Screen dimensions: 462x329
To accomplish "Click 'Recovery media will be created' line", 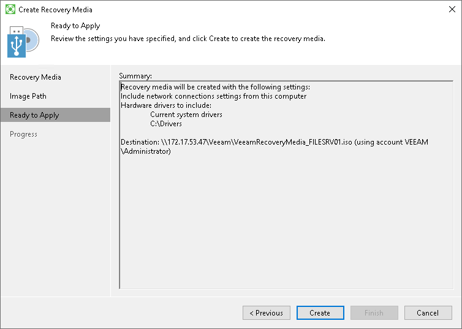I will 216,87.
